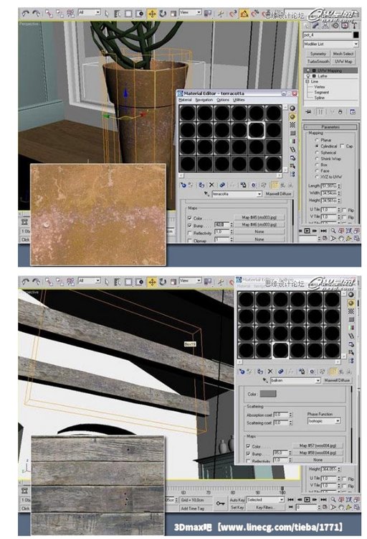Viewport: 367px width, 539px height.
Task: Open selection filter All dropdown above pot viewport
Action: tap(89, 12)
